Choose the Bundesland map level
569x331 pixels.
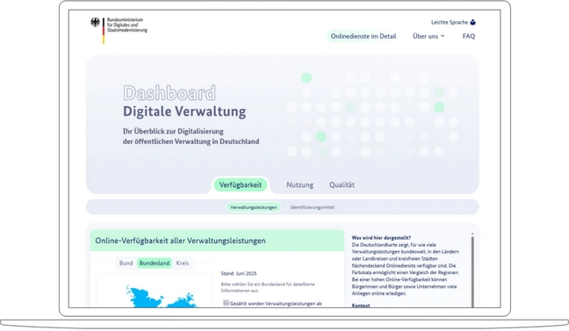pos(155,263)
